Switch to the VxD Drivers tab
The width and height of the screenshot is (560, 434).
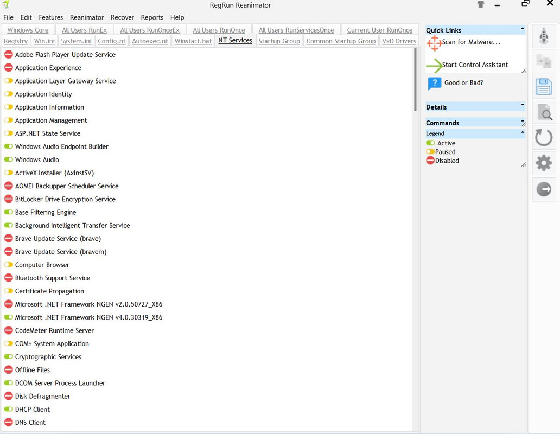coord(399,41)
